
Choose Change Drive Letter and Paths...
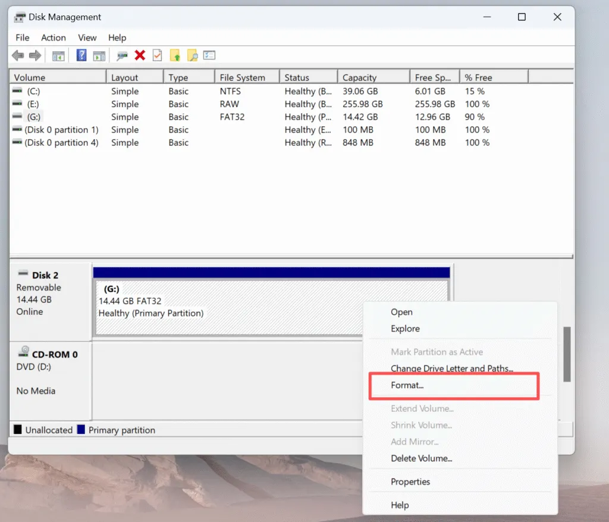(x=451, y=368)
